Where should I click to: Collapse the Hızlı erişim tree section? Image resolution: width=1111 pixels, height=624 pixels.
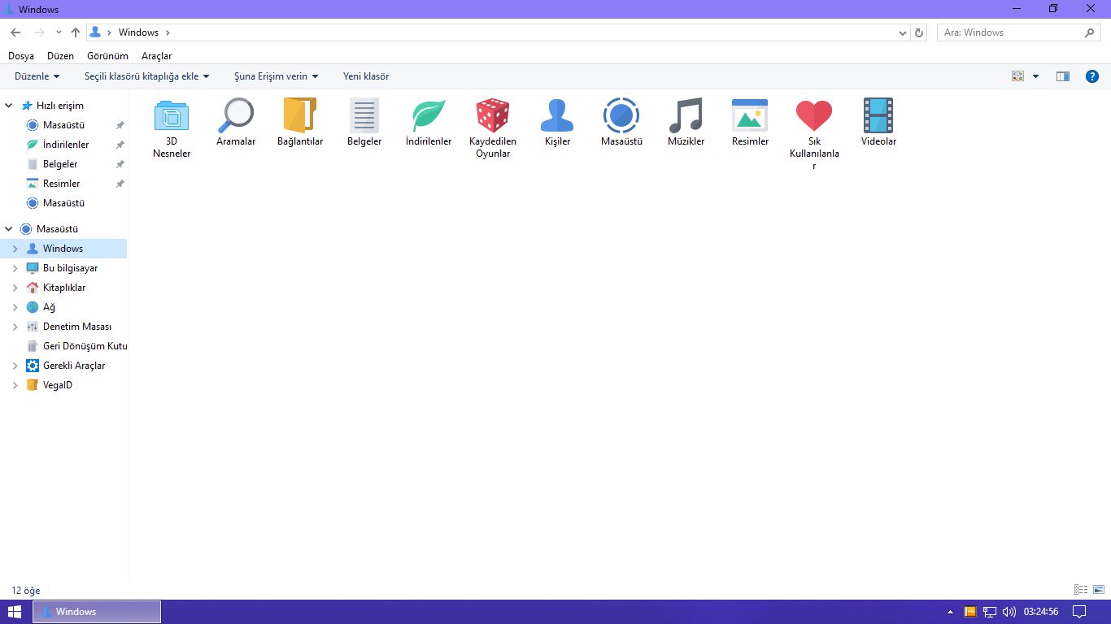pos(9,106)
